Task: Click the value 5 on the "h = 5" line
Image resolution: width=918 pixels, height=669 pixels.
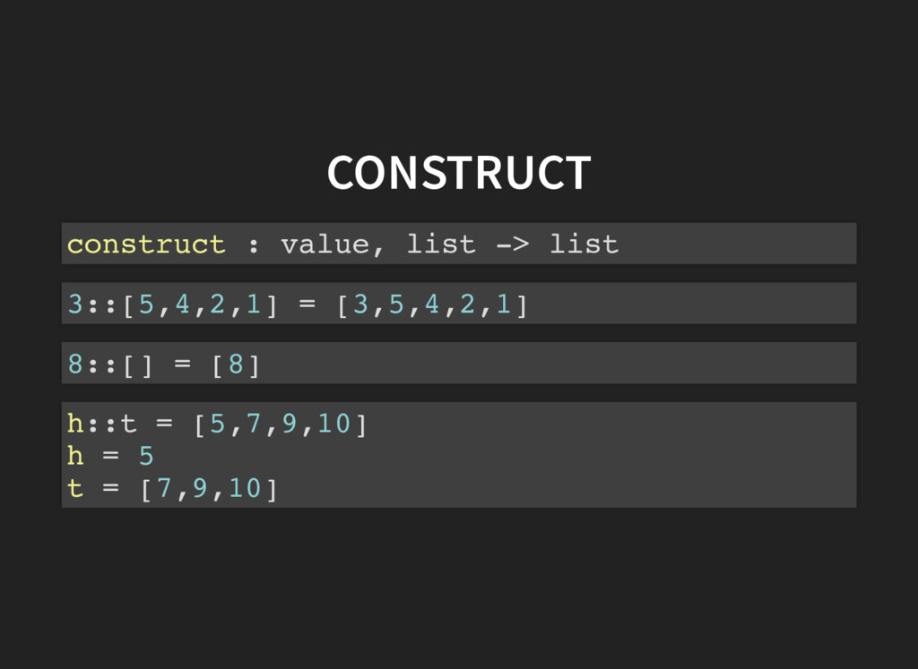Action: pos(146,456)
